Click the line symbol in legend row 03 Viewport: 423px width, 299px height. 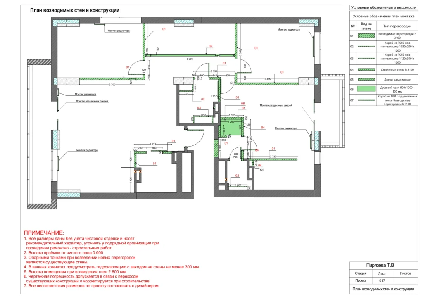pyautogui.click(x=366, y=58)
